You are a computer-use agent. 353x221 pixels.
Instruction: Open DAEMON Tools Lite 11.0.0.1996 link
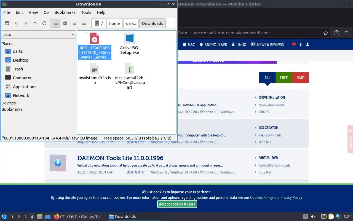click(120, 158)
